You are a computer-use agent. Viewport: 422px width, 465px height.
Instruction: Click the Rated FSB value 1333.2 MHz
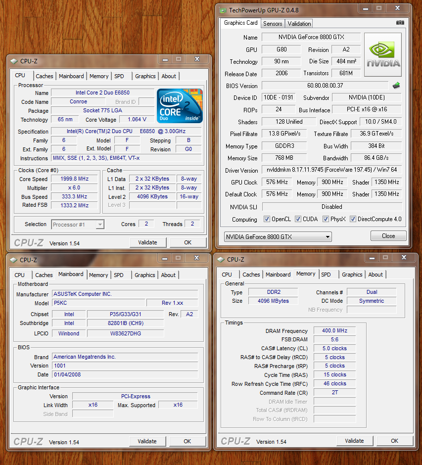click(x=74, y=205)
